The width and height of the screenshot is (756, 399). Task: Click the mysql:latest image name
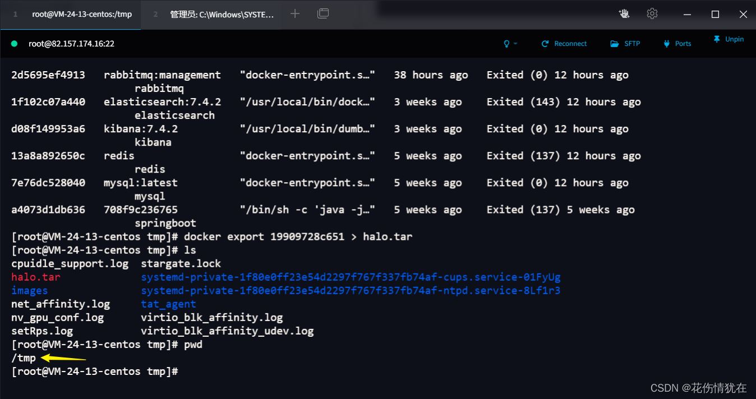click(141, 183)
